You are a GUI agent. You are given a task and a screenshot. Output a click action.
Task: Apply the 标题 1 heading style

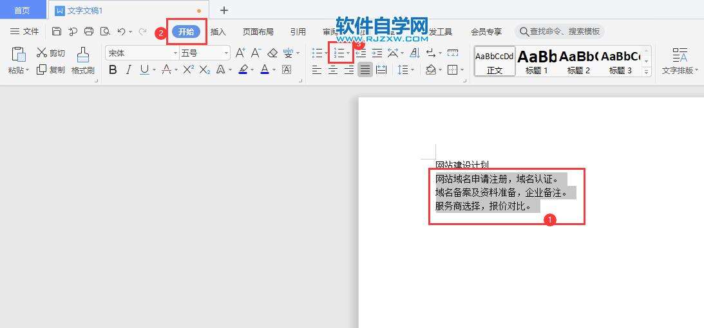click(x=537, y=61)
